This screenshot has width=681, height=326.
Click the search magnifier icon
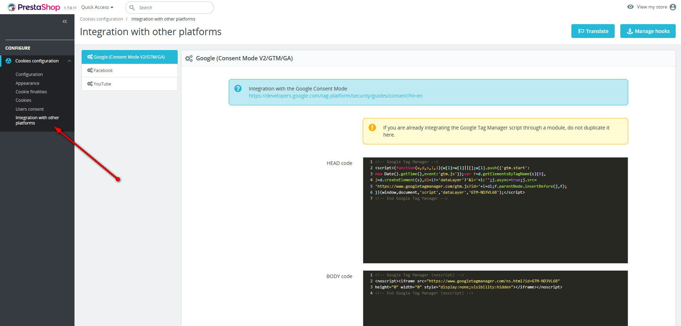(132, 7)
